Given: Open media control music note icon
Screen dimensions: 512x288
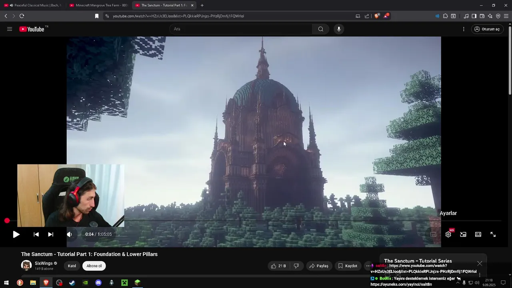Looking at the screenshot, I should pyautogui.click(x=466, y=16).
